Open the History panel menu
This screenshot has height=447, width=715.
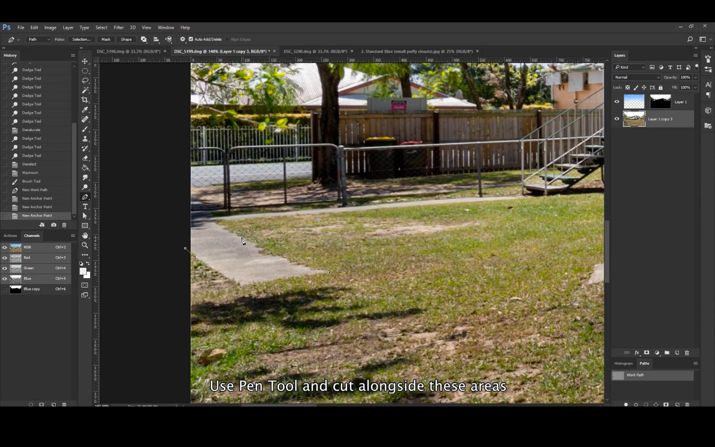(x=72, y=55)
